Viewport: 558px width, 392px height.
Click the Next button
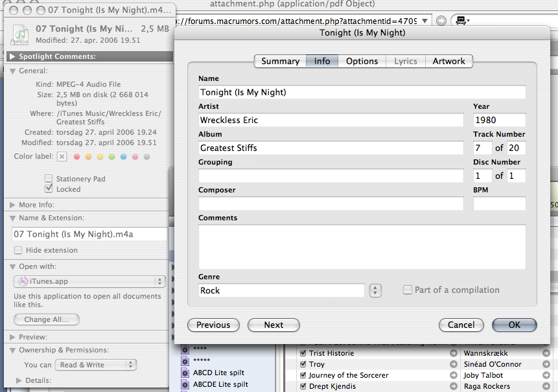(x=273, y=325)
